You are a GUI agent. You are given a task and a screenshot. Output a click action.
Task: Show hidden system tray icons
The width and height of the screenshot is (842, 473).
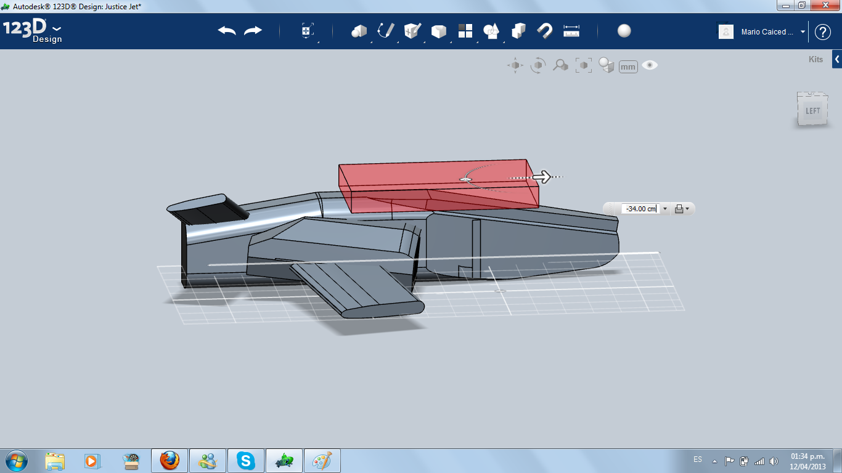pos(714,461)
